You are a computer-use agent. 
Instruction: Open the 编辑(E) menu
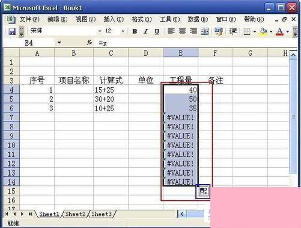(x=58, y=19)
